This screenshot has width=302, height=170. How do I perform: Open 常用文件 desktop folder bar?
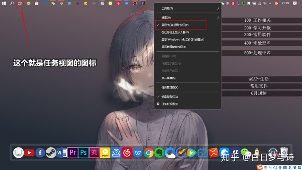[262, 86]
